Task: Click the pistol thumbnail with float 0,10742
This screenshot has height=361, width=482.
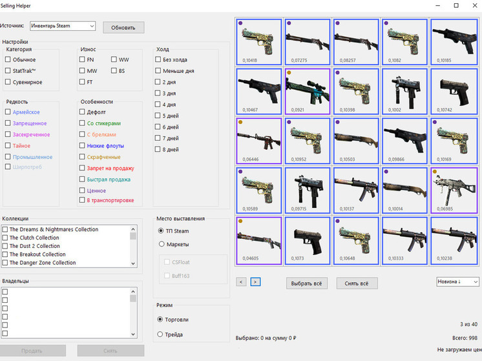Action: point(452,90)
